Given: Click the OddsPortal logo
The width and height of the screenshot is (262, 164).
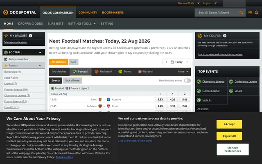Looking at the screenshot, I should pos(20,12).
